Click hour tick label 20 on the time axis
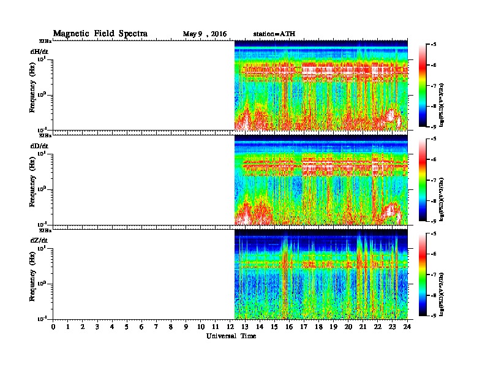 click(x=348, y=327)
